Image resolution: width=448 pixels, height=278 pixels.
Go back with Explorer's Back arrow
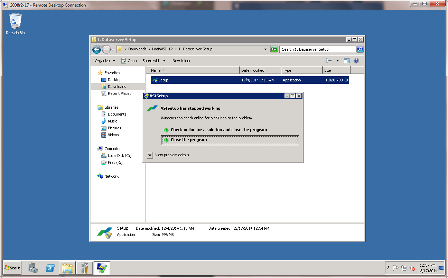pyautogui.click(x=96, y=49)
